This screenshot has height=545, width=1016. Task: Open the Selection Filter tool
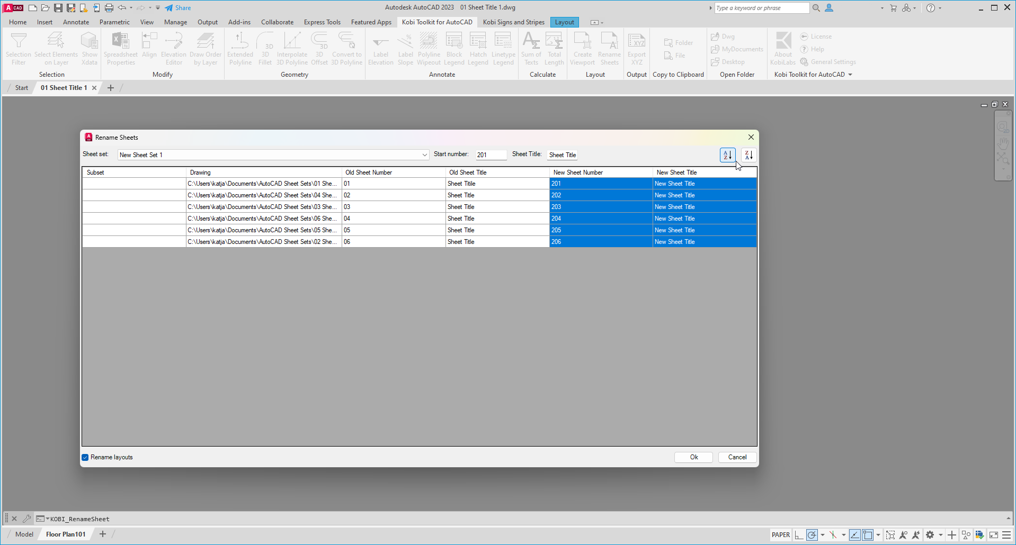point(19,49)
